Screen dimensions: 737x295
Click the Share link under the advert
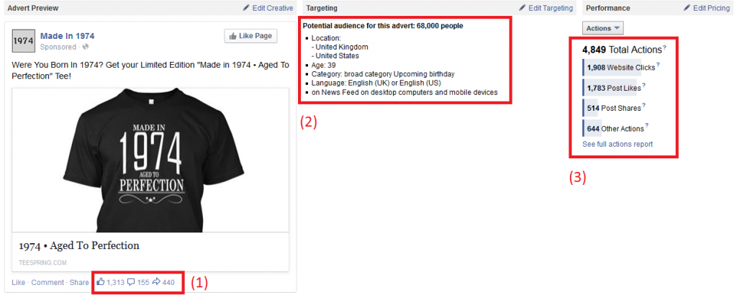pos(79,282)
